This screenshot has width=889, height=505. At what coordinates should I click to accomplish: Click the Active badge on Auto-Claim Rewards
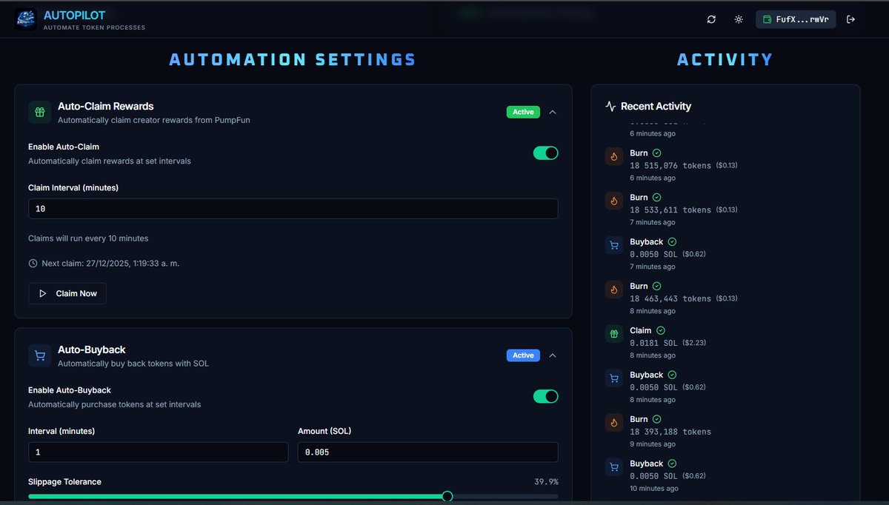click(523, 112)
